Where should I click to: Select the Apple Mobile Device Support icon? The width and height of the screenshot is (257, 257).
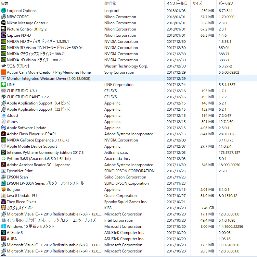click(4, 146)
